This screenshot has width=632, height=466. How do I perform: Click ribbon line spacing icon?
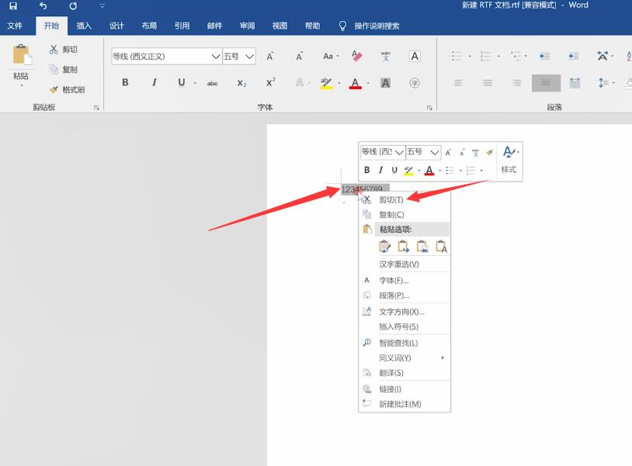(x=603, y=83)
